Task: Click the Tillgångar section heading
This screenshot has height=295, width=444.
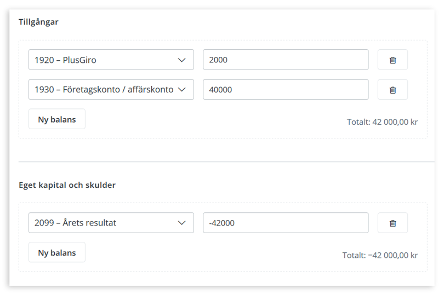Action: 38,22
